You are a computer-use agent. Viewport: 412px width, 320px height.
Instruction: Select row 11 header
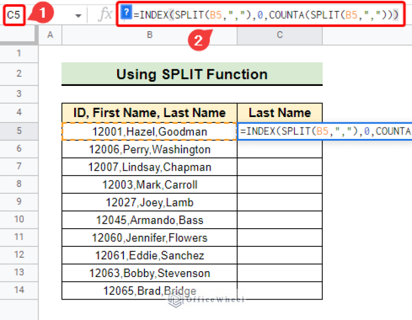(x=19, y=237)
